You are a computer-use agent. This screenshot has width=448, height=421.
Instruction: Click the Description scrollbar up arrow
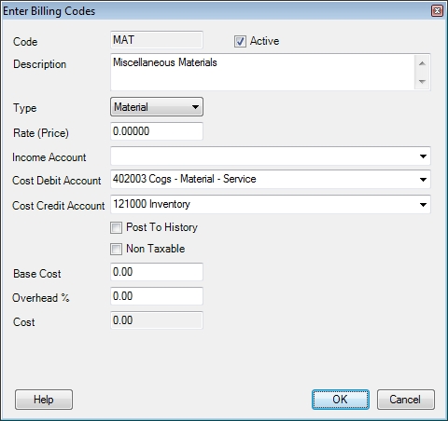tap(422, 63)
